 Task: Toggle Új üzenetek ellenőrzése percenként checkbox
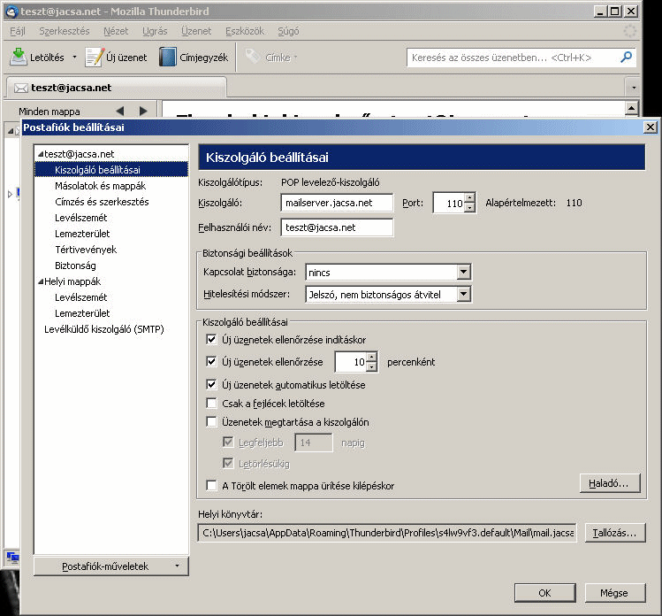coord(211,361)
